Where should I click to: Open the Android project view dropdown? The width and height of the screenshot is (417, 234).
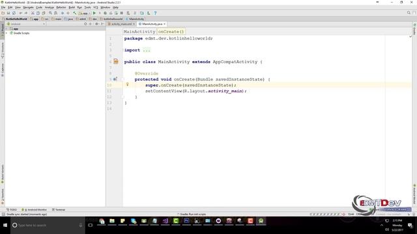coord(26,24)
